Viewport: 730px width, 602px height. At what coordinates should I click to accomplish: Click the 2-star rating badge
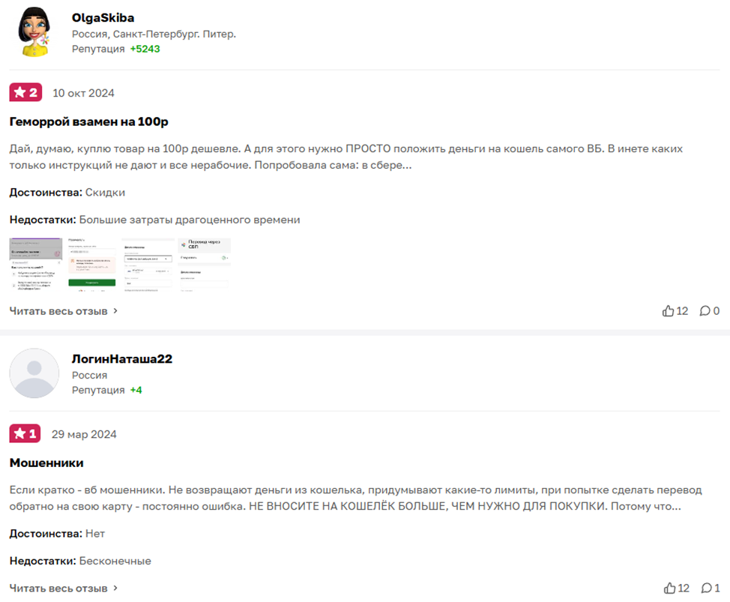(25, 92)
